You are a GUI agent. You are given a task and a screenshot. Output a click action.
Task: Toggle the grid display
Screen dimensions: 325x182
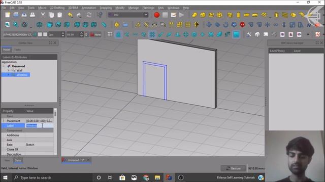coord(110,34)
